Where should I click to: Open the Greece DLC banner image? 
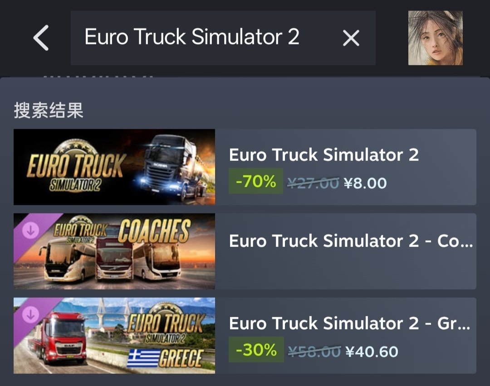pos(114,335)
